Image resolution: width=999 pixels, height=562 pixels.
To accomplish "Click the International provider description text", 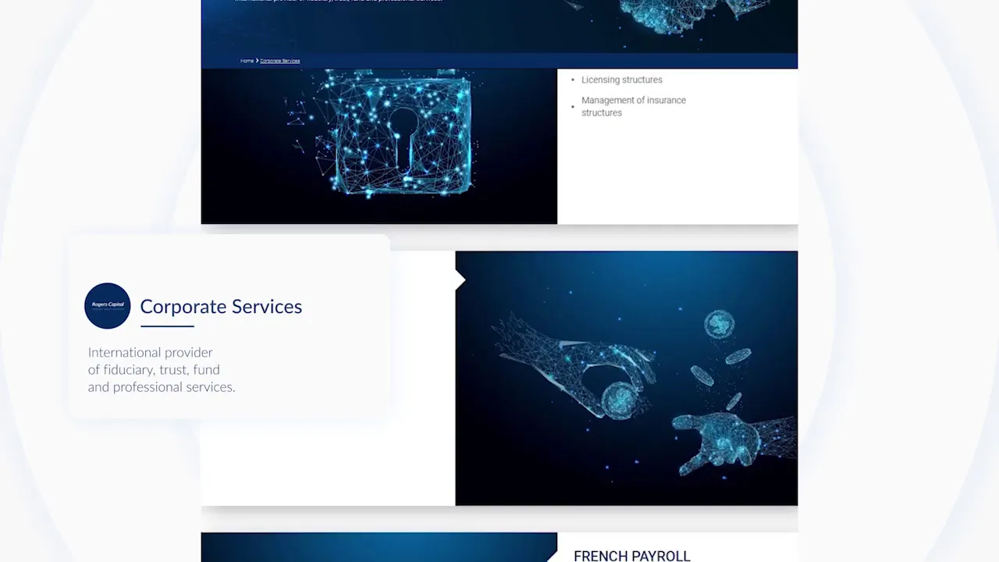I will 162,370.
